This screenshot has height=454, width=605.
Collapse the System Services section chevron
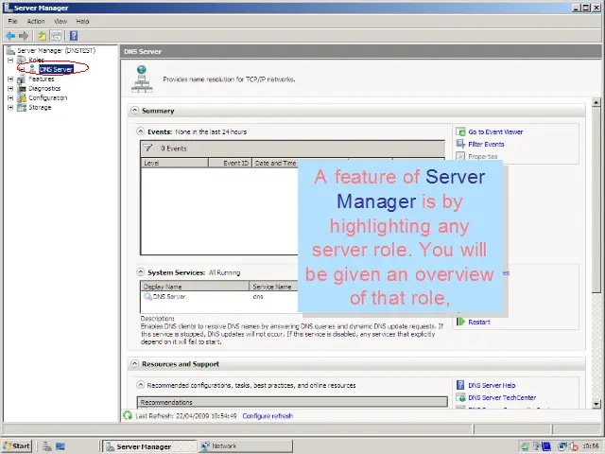(141, 272)
